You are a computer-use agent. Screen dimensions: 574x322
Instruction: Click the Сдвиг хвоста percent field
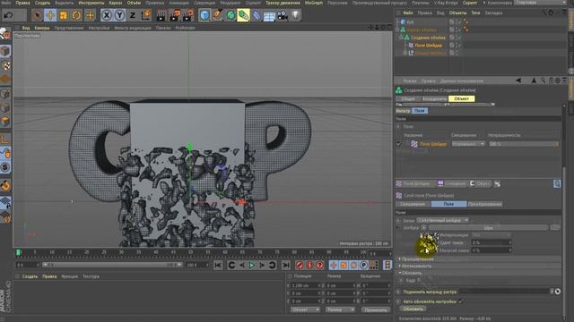(491, 242)
